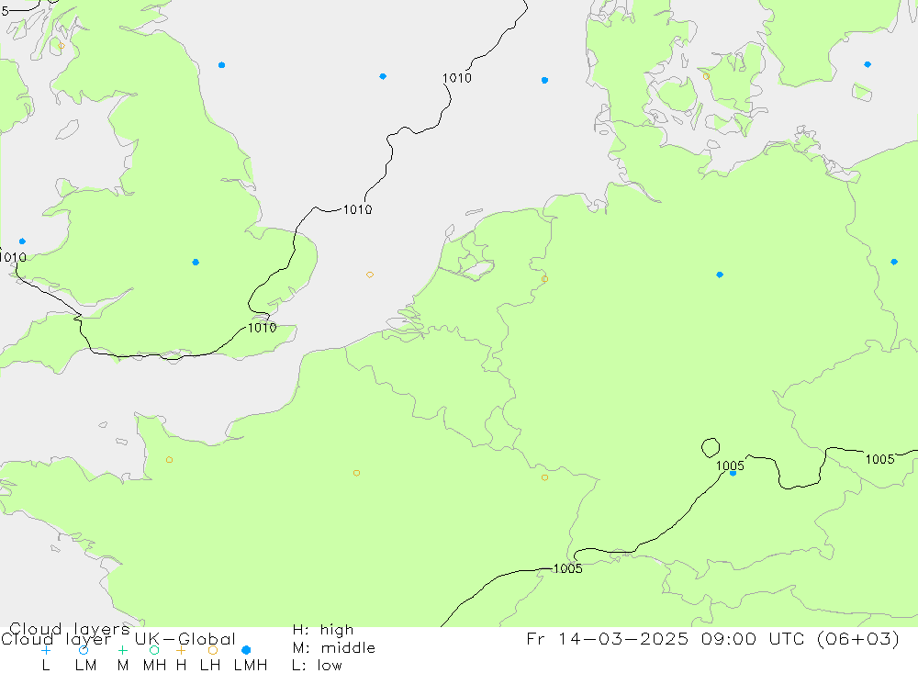The height and width of the screenshot is (673, 918).
Task: Click the blue plus L legend symbol
Action: (46, 650)
